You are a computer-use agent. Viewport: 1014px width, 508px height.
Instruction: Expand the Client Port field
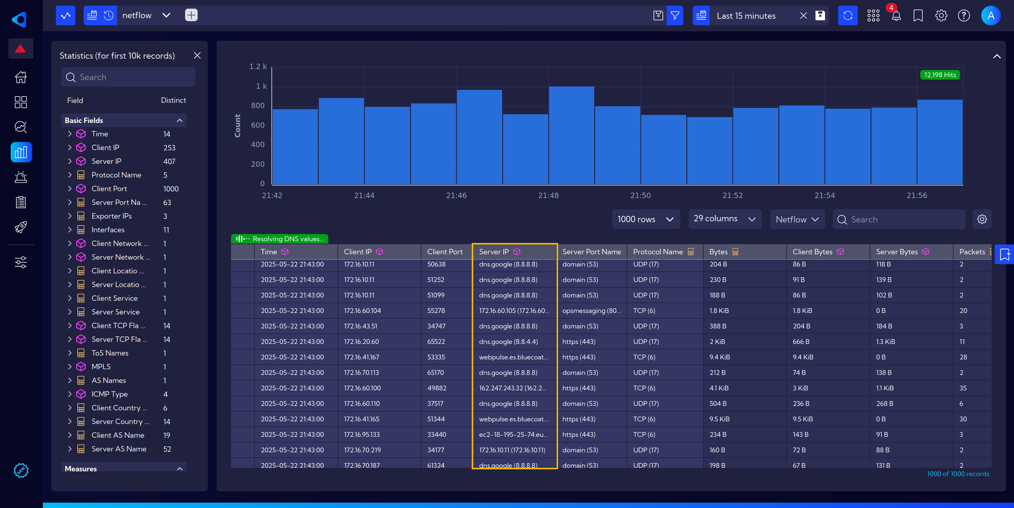pyautogui.click(x=70, y=188)
